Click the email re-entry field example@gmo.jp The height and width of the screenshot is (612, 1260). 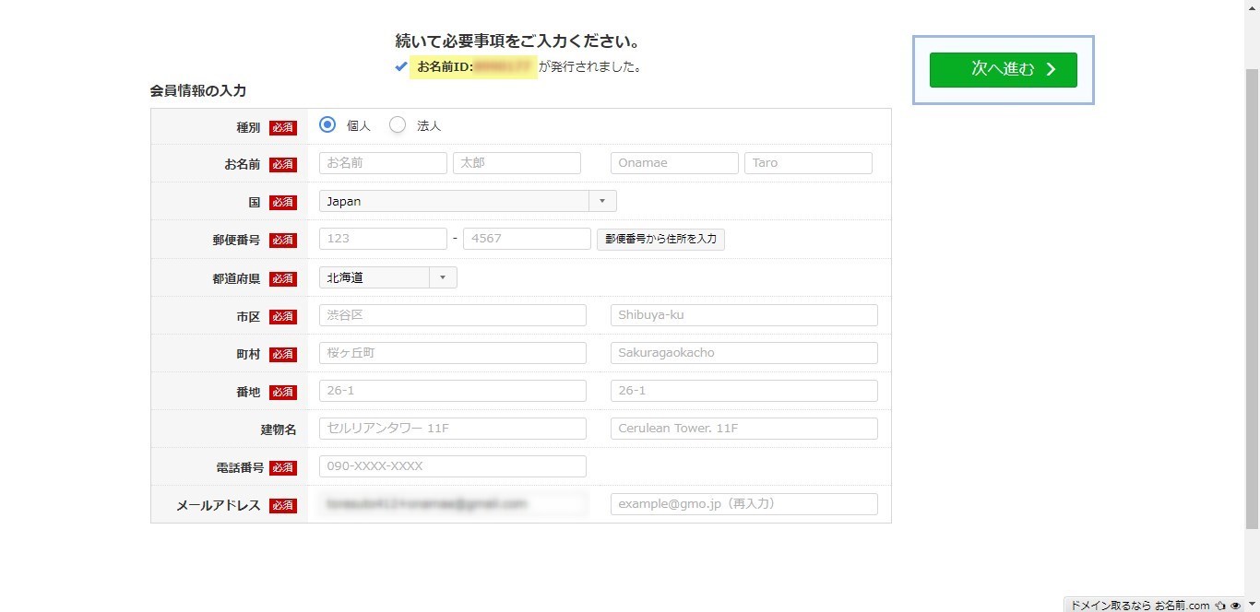(x=744, y=504)
